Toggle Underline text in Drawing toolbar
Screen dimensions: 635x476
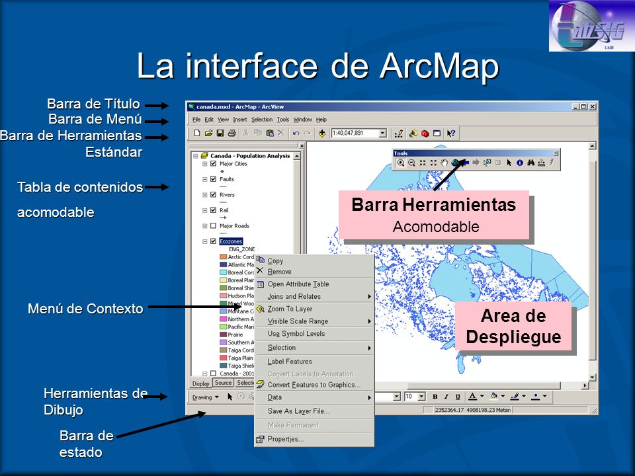coord(458,397)
